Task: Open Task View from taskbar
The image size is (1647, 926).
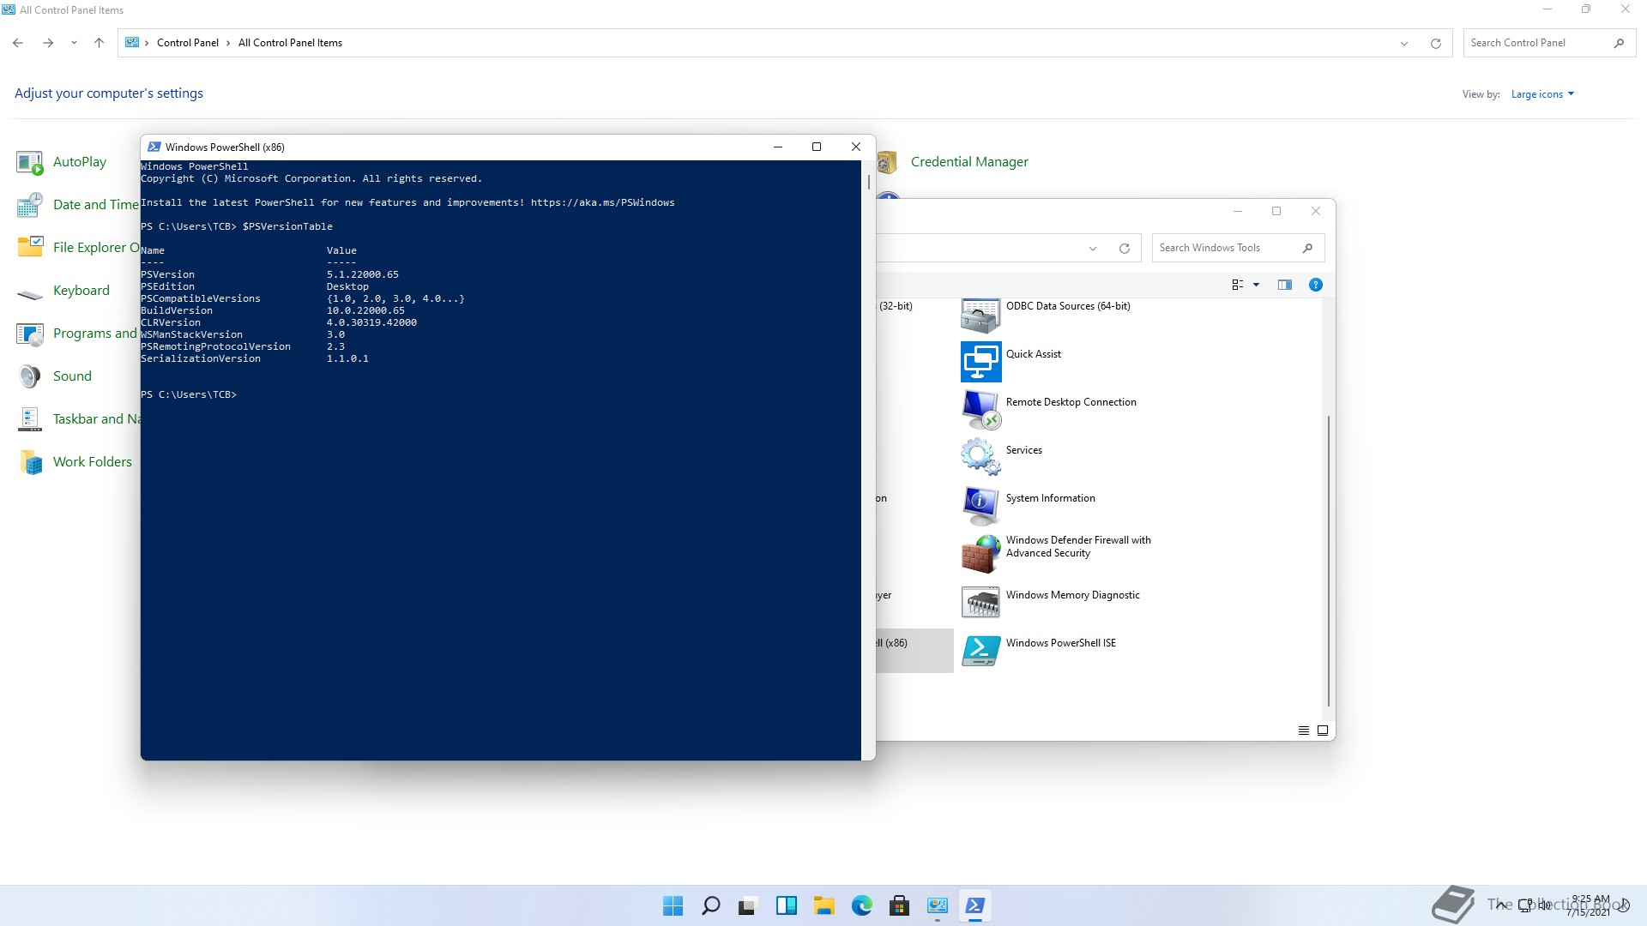Action: [749, 905]
